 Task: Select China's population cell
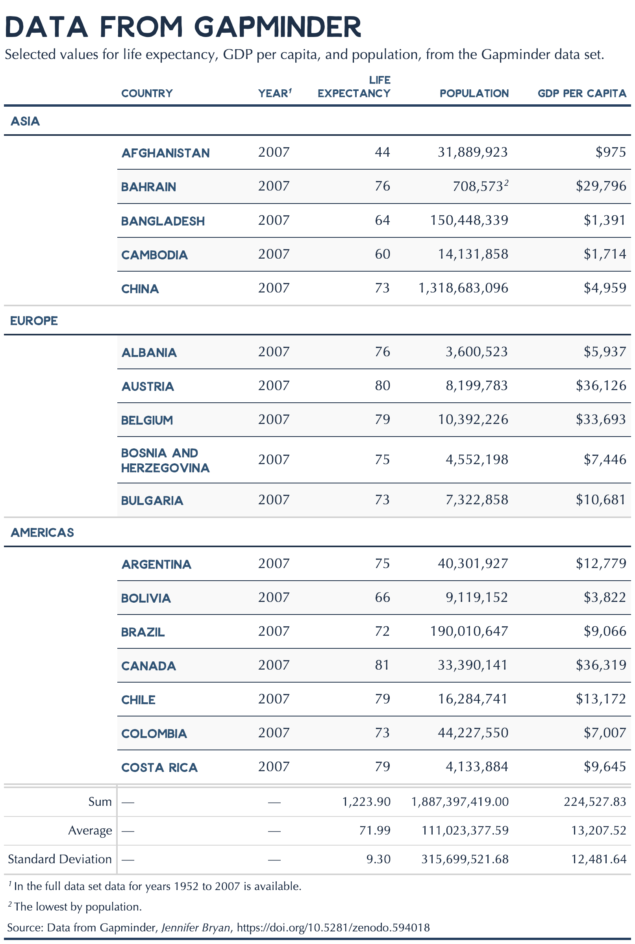point(463,288)
